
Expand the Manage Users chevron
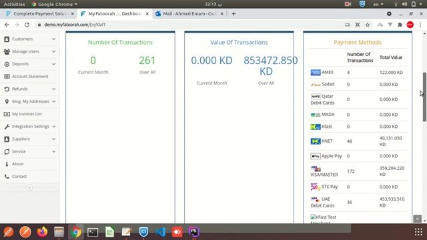click(53, 52)
